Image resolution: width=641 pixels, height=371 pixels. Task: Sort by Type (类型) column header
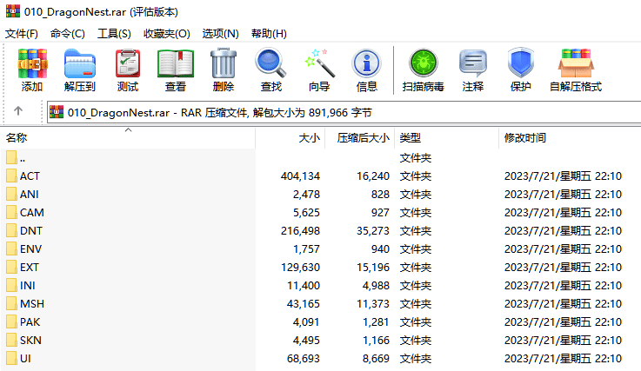click(446, 138)
